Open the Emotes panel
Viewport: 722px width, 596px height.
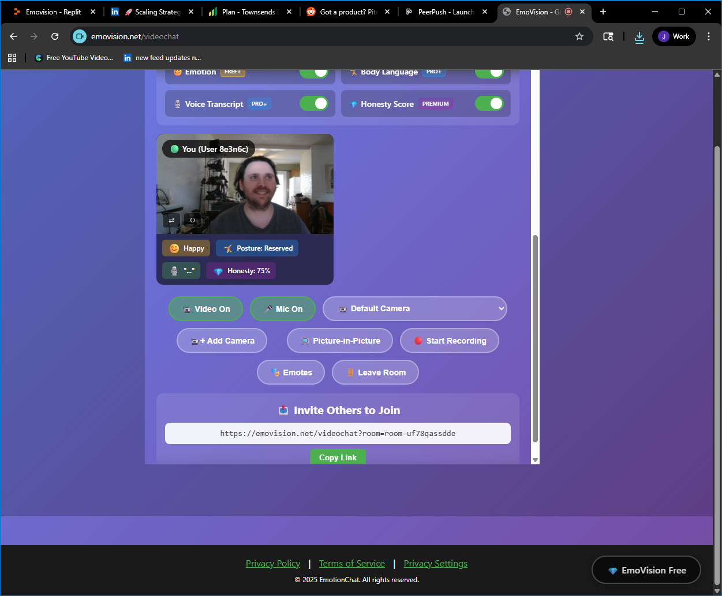pos(290,372)
